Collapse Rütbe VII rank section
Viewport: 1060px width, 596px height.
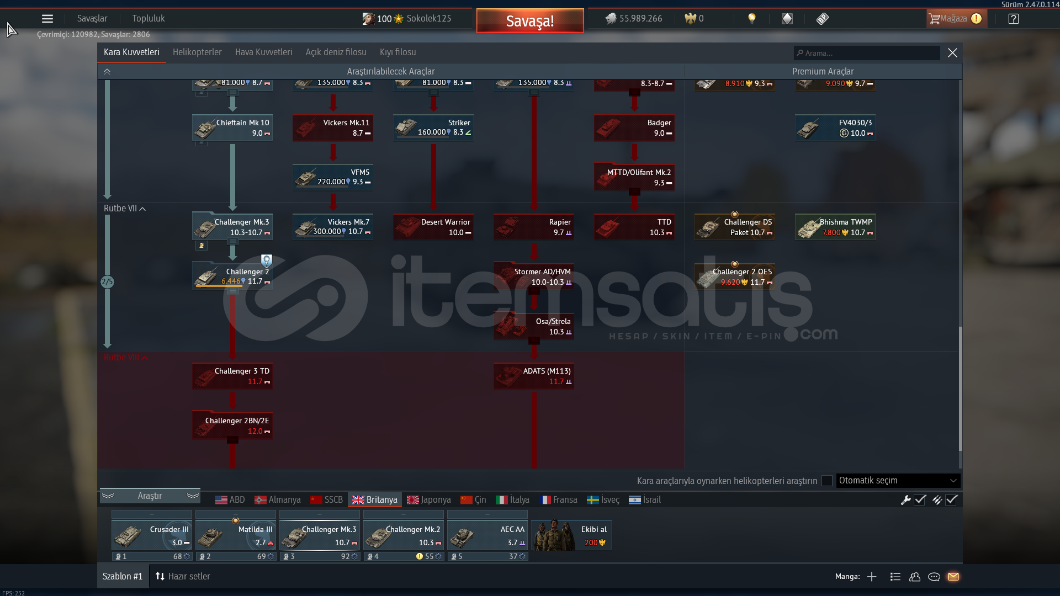(125, 209)
